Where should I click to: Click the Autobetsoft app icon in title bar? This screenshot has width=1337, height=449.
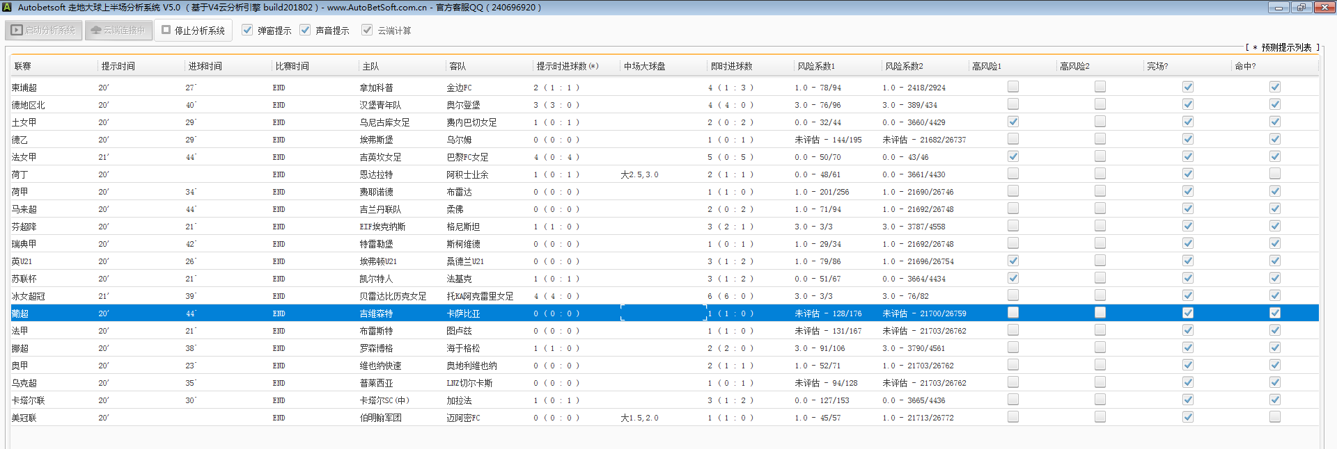(x=7, y=7)
